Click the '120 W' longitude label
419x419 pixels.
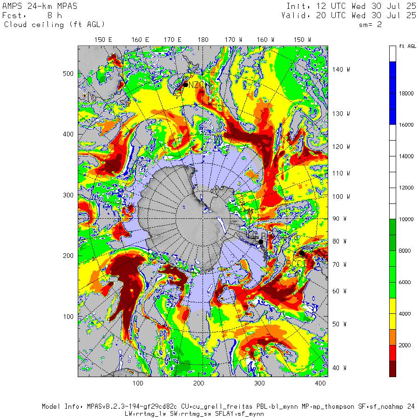click(x=341, y=147)
